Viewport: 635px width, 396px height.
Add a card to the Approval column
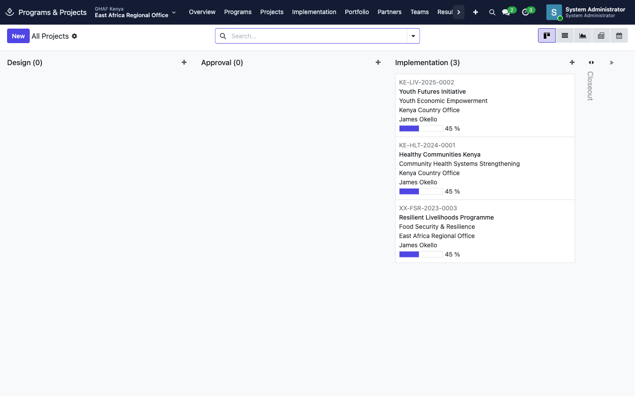(x=378, y=62)
